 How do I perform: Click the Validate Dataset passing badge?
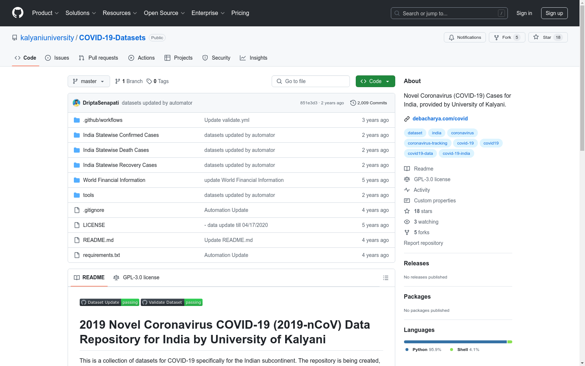(x=171, y=302)
